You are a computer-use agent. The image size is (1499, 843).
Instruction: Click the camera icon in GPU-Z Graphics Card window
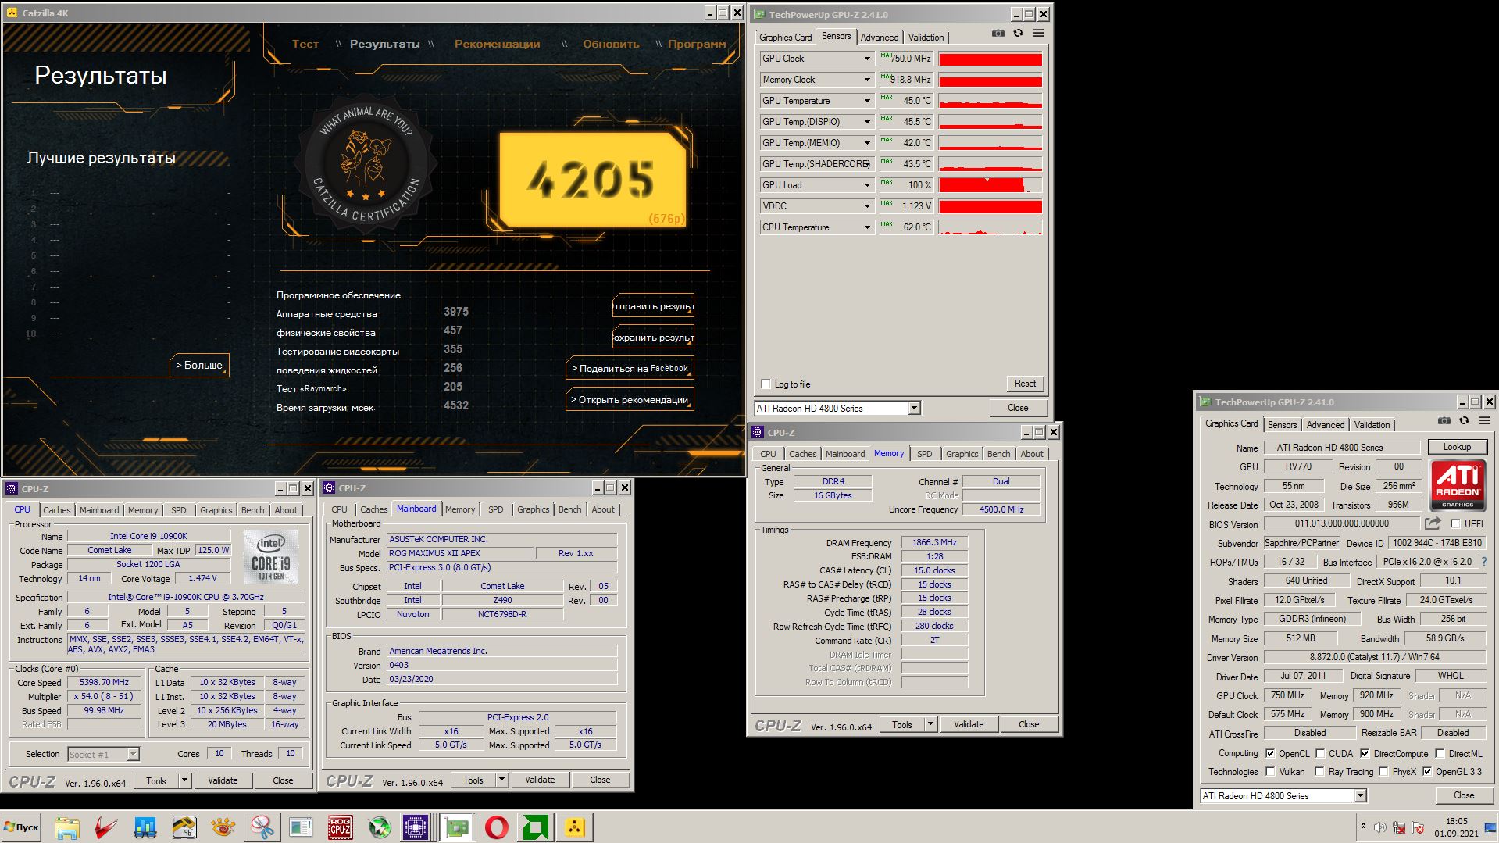click(x=1444, y=421)
